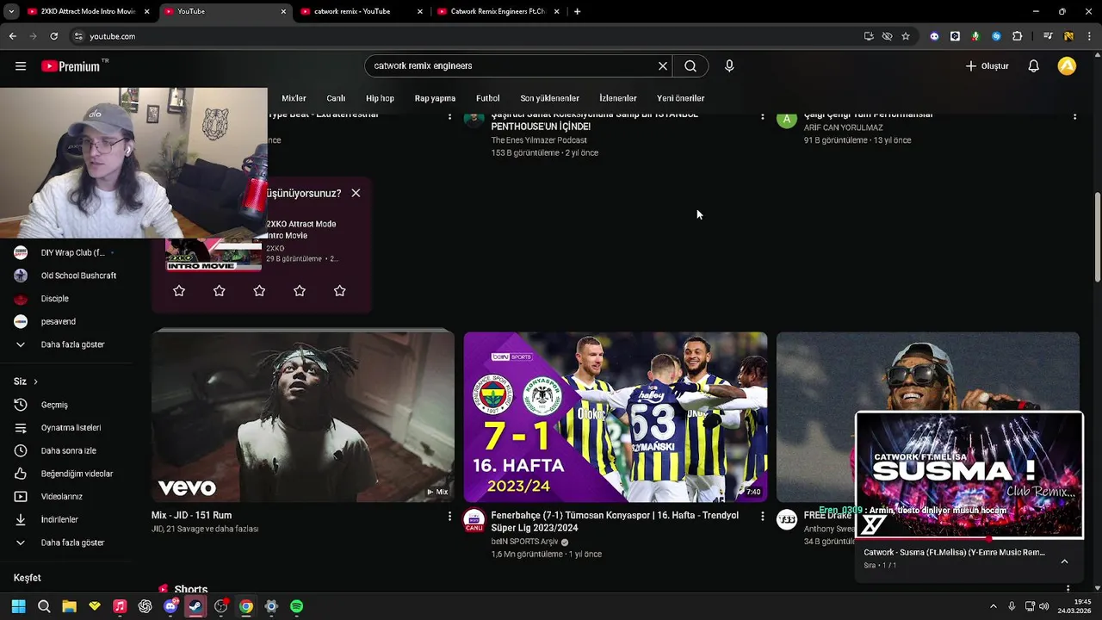This screenshot has width=1102, height=620.
Task: Open Spotify from the taskbar
Action: coord(296,606)
